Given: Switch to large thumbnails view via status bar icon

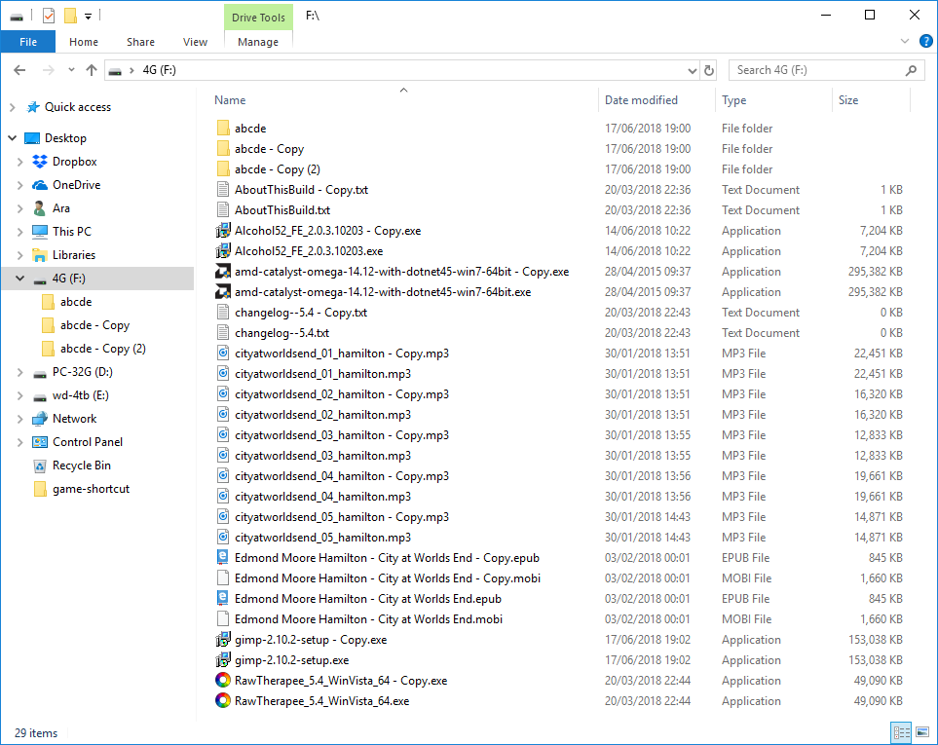Looking at the screenshot, I should tap(921, 732).
